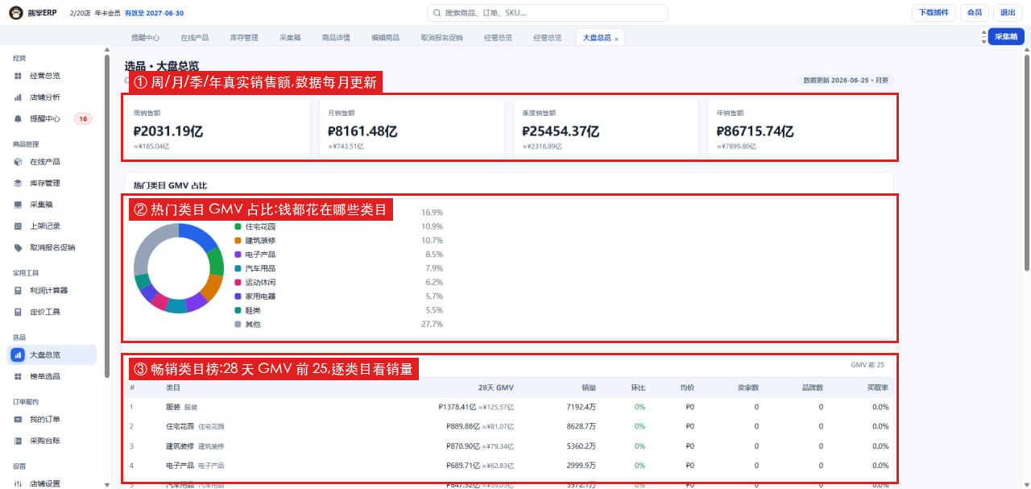Click the 月销售额 stat card

pyautogui.click(x=412, y=129)
